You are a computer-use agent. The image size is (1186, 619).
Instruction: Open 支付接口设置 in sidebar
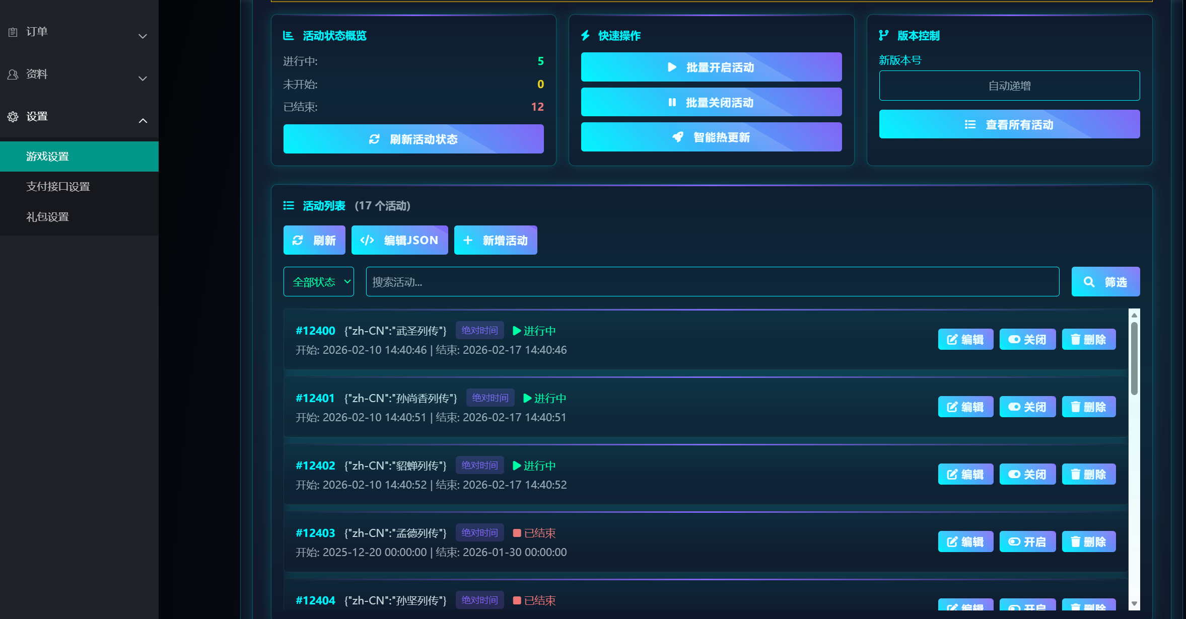coord(58,187)
